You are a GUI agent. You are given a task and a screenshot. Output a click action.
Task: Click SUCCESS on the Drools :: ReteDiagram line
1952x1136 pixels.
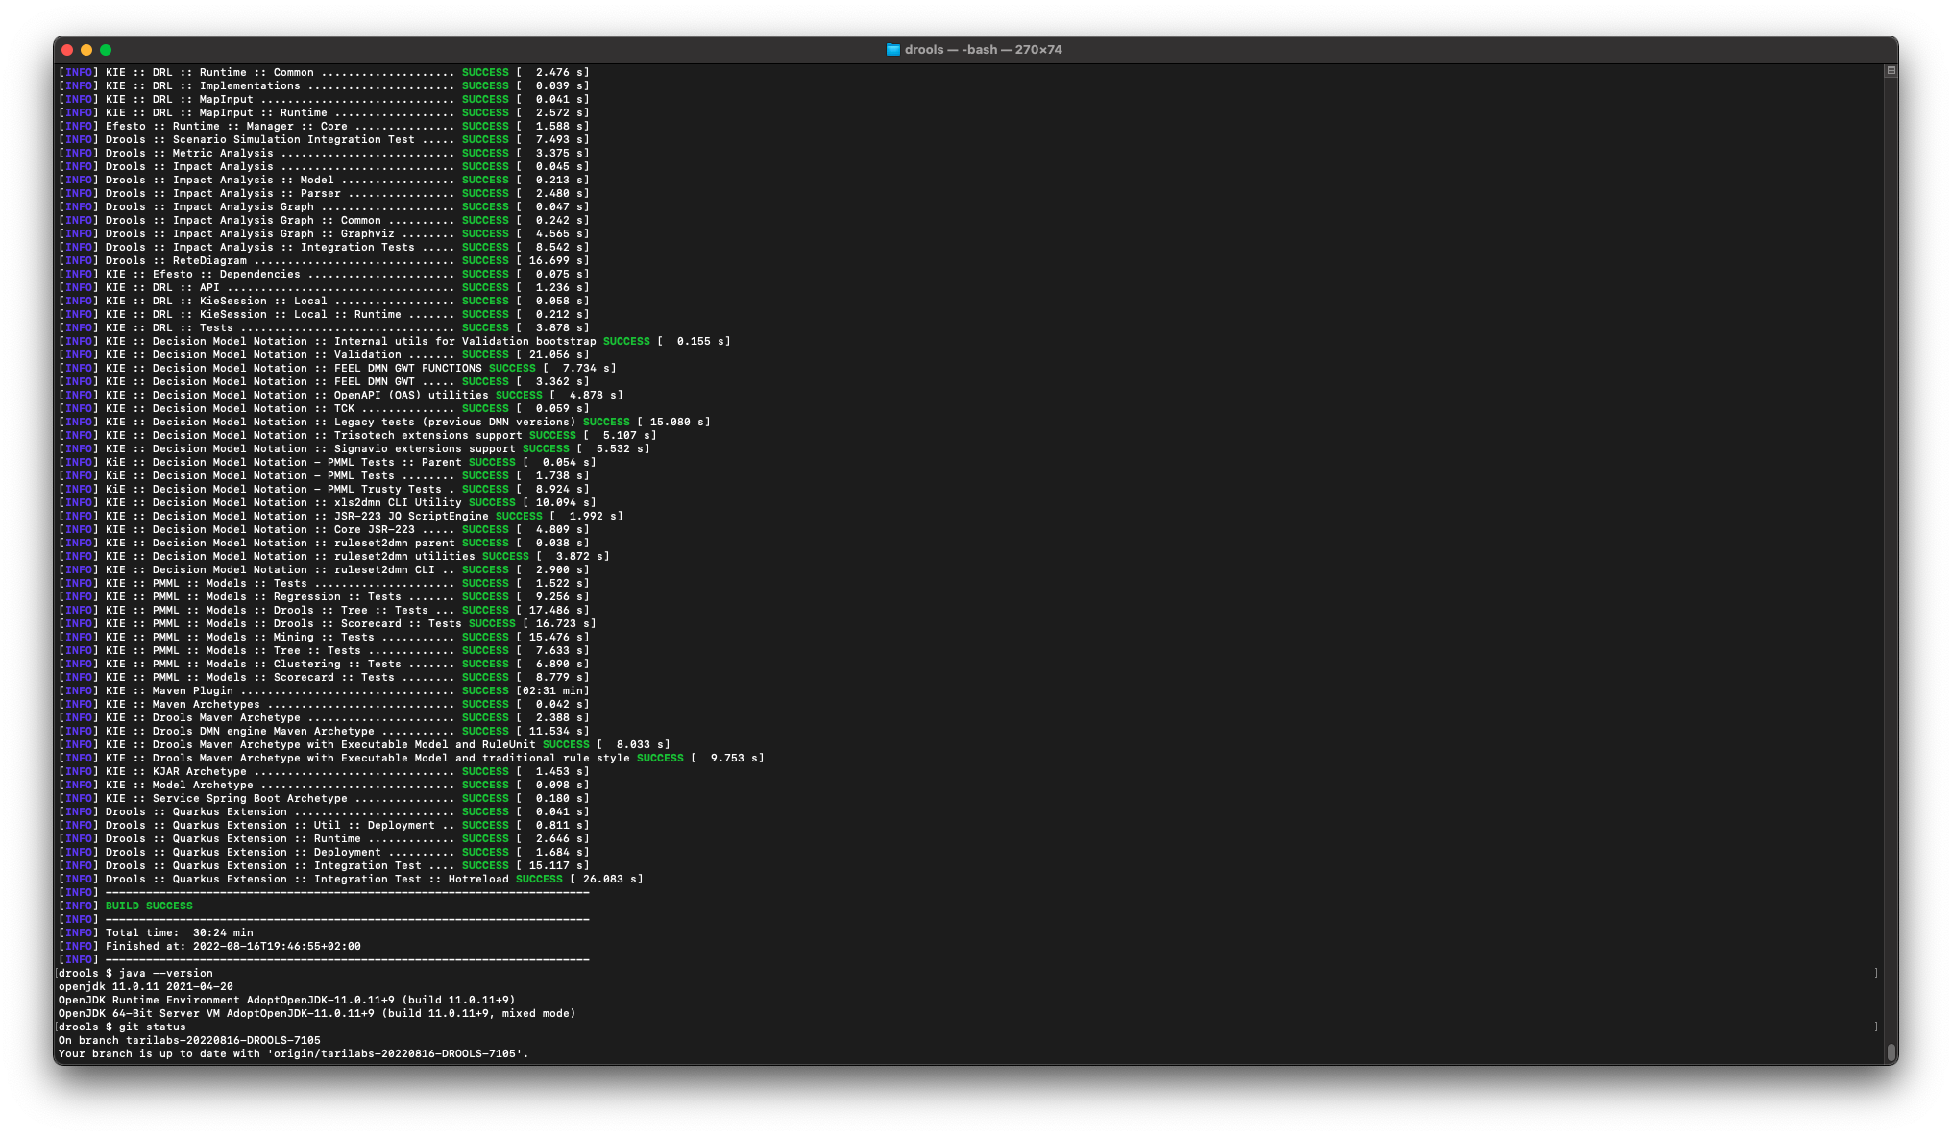coord(485,260)
